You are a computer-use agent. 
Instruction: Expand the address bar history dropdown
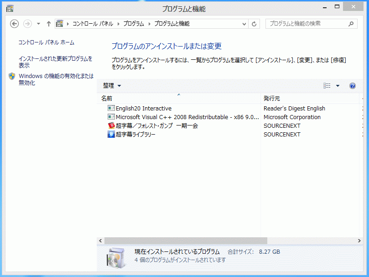tap(244, 24)
